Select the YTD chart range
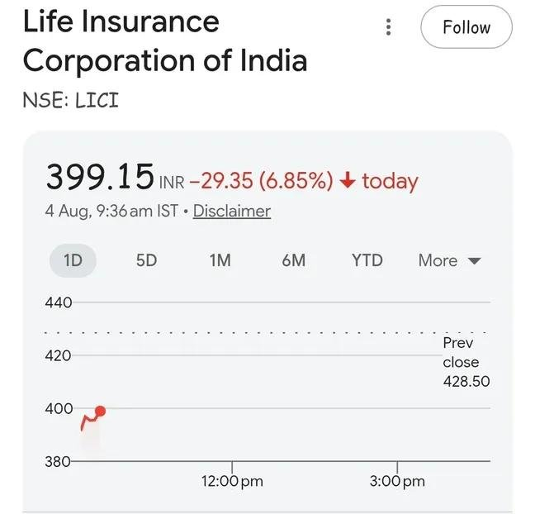 [367, 260]
